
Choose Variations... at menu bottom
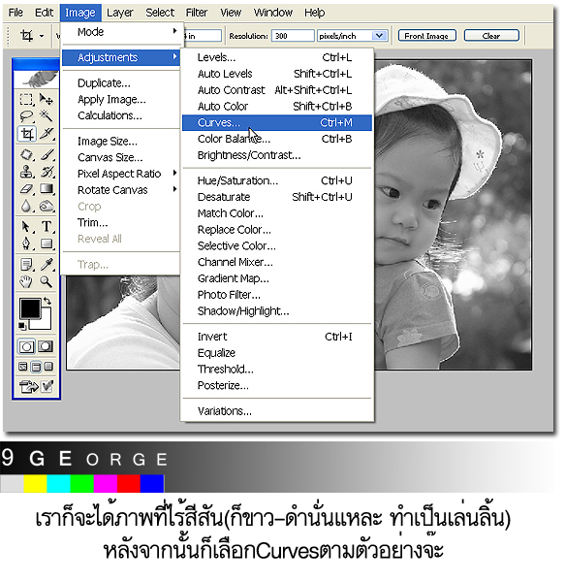(277, 411)
